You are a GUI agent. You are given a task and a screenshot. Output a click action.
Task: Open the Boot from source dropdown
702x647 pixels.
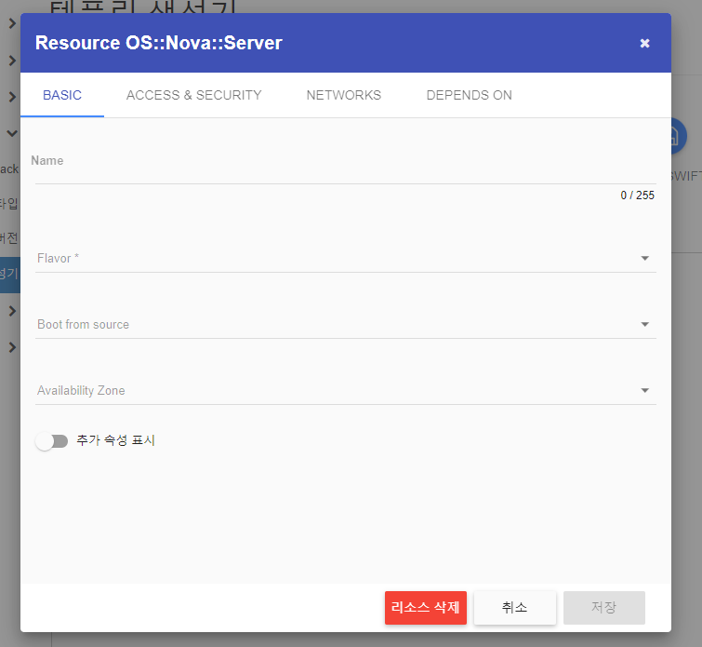[x=346, y=324]
